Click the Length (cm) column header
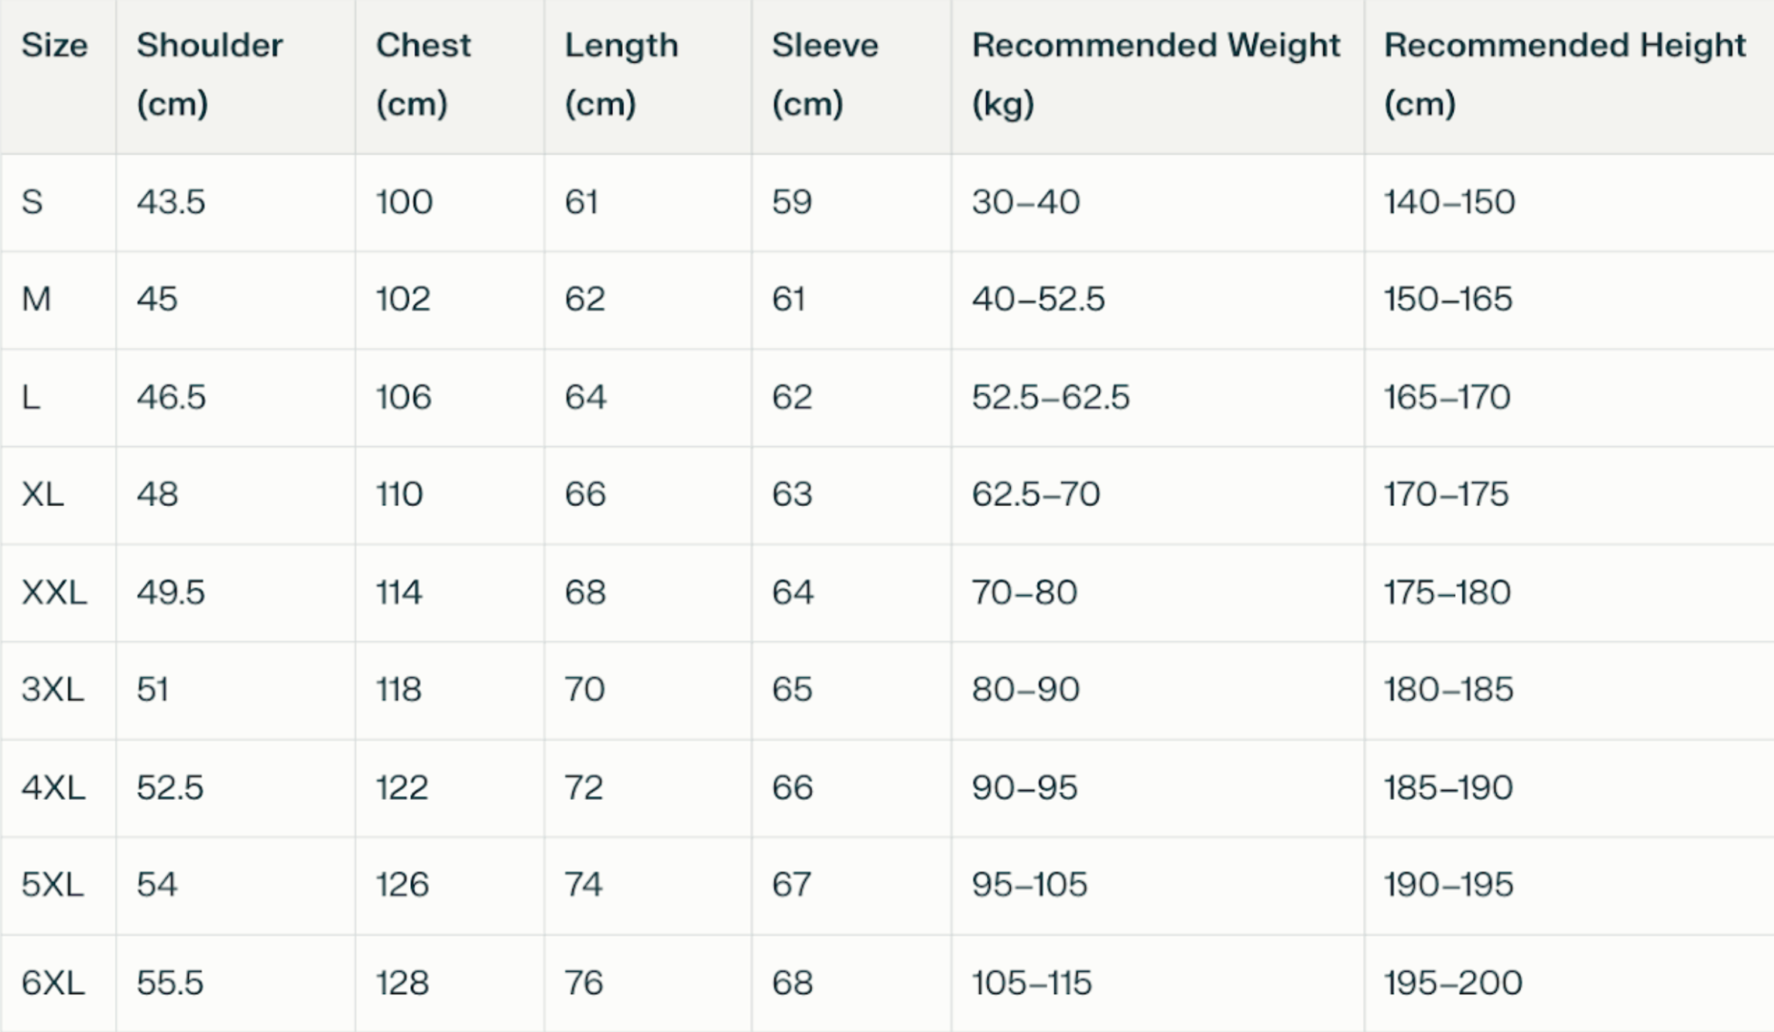1774x1032 pixels. (x=621, y=74)
